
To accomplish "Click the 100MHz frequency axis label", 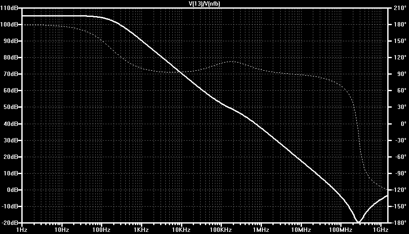I will tap(341, 230).
